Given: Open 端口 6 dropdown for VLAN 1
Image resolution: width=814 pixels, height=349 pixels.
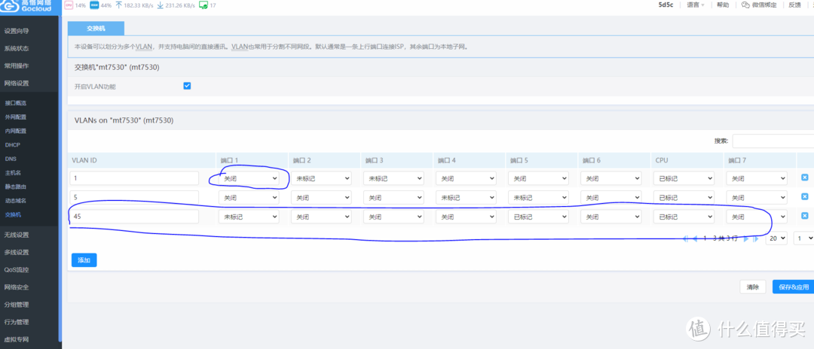Looking at the screenshot, I should [x=611, y=179].
